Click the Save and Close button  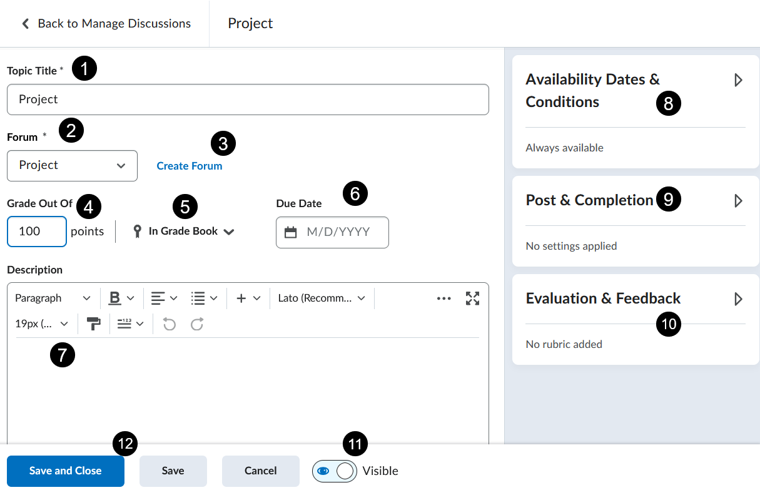[66, 471]
